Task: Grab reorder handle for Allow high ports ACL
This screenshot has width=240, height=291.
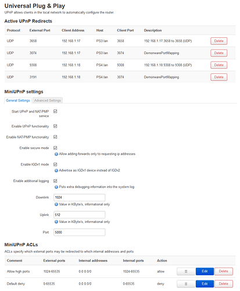Action: tap(186, 271)
